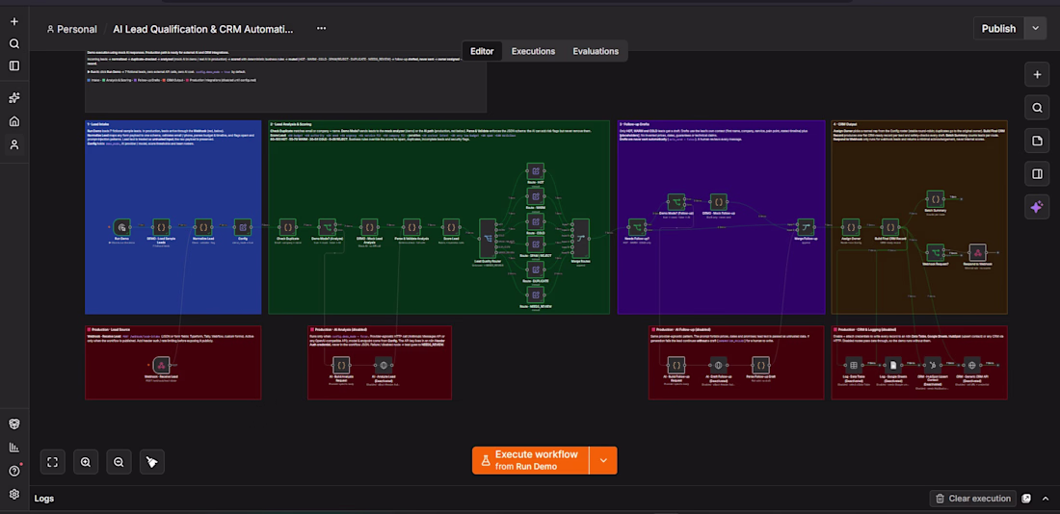Toggle the right side panel layout icon

[x=1037, y=173]
